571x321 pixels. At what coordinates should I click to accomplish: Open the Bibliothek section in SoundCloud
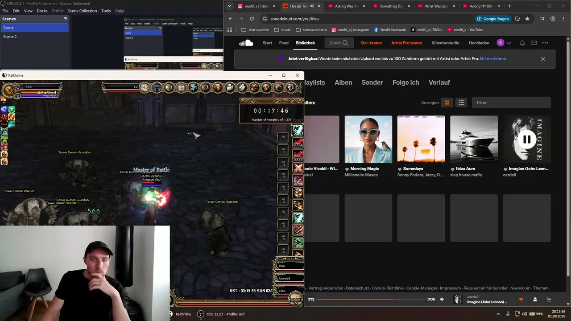click(x=305, y=43)
